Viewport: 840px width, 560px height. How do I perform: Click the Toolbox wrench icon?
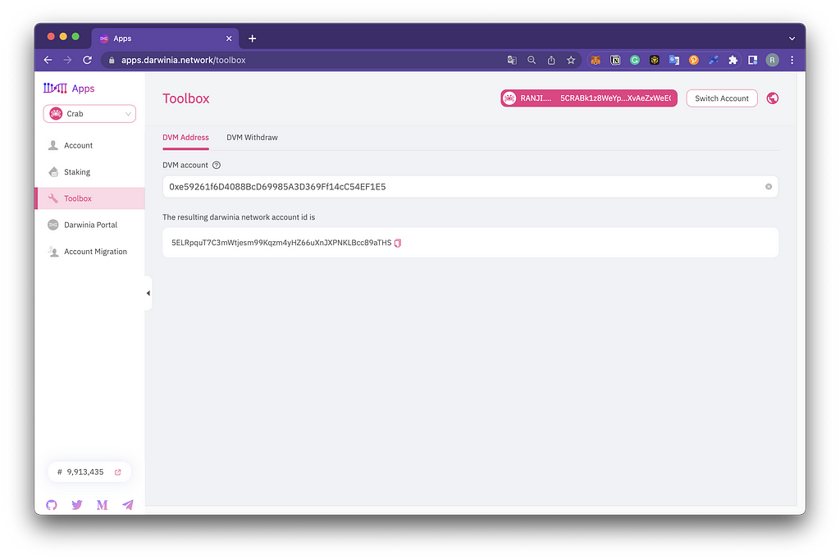coord(53,198)
